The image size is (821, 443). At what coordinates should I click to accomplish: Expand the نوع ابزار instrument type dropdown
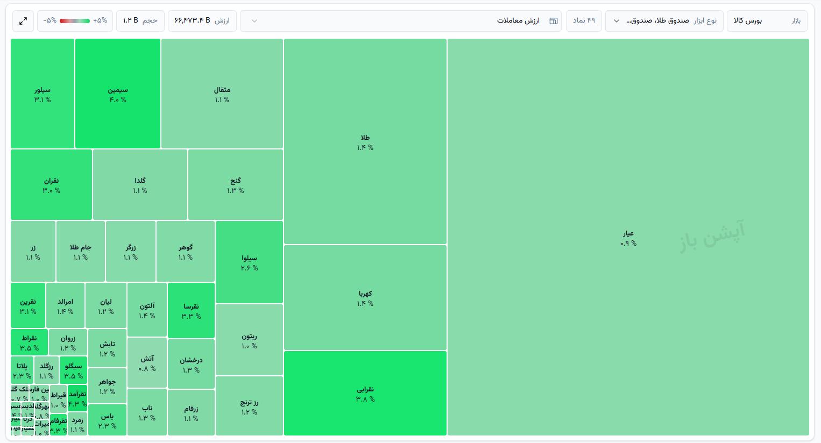click(x=664, y=21)
